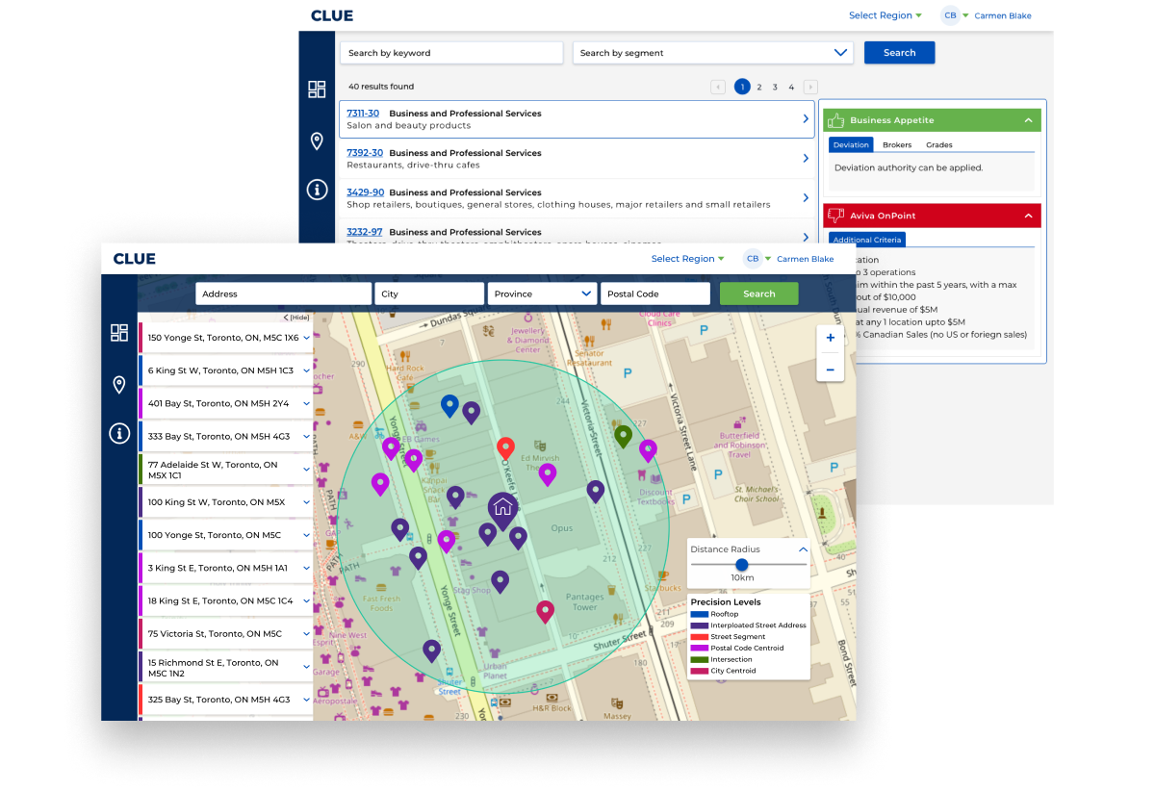Collapse the Business Appetite panel
This screenshot has height=791, width=1155.
[1028, 120]
